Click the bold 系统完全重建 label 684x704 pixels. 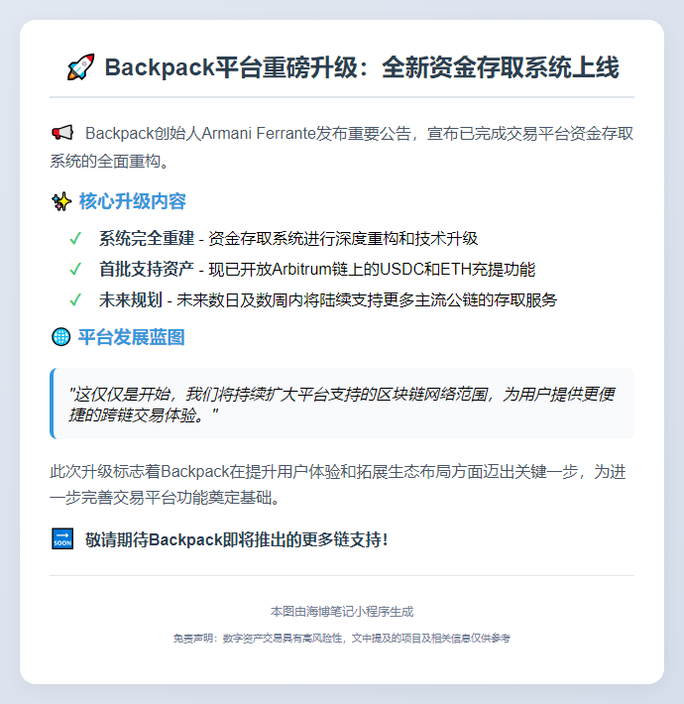click(x=147, y=238)
